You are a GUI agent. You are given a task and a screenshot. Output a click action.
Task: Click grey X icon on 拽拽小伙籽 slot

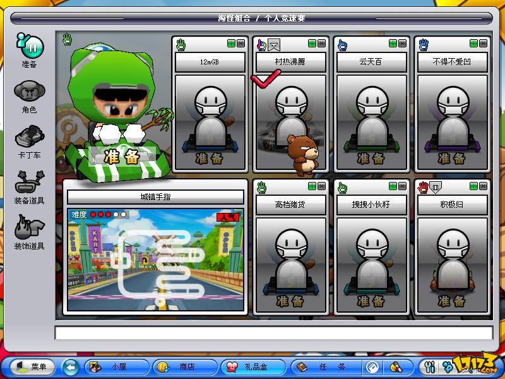[x=402, y=186]
